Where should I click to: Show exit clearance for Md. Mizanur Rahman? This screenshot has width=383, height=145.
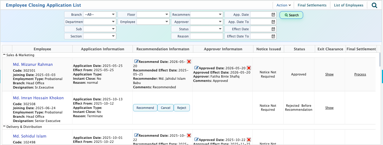[x=329, y=74]
